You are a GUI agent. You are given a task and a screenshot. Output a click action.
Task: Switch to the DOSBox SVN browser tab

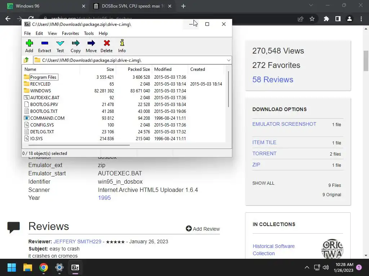click(x=133, y=6)
